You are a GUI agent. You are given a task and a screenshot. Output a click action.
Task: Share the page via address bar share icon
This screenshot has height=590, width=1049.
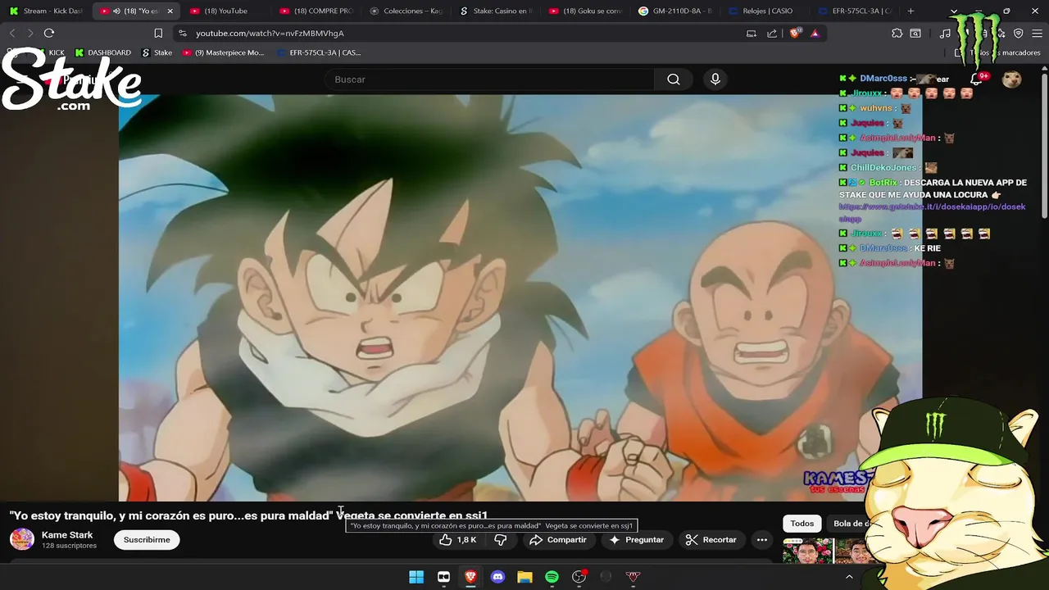pyautogui.click(x=772, y=33)
